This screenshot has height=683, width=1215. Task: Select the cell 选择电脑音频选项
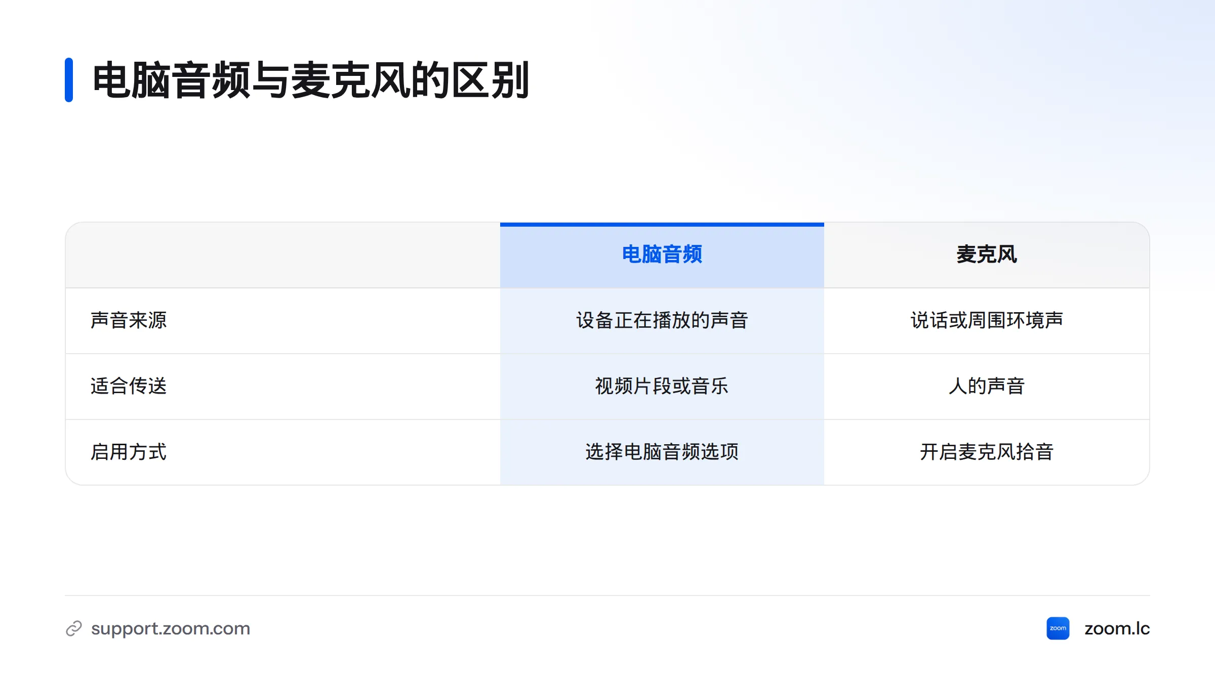pos(662,452)
